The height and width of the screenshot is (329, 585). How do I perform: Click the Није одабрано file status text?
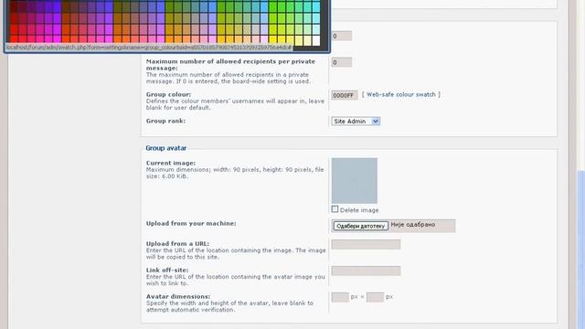(412, 225)
